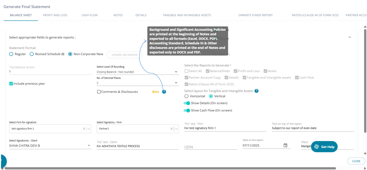Click the Beta label

156,92
